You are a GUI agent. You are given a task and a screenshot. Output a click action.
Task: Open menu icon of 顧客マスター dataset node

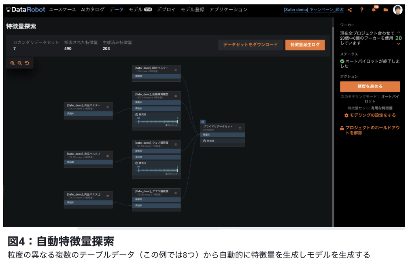pos(176,70)
